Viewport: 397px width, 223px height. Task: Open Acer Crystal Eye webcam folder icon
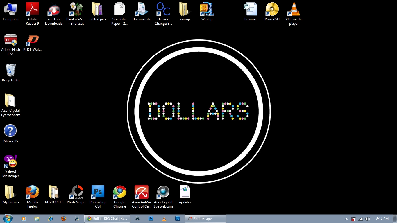(11, 105)
